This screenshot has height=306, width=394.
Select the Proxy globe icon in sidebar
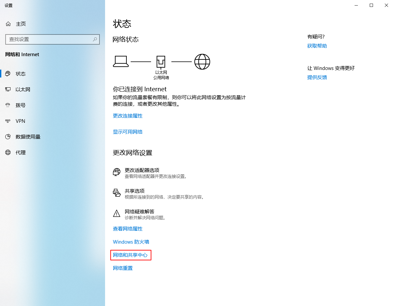pyautogui.click(x=8, y=152)
